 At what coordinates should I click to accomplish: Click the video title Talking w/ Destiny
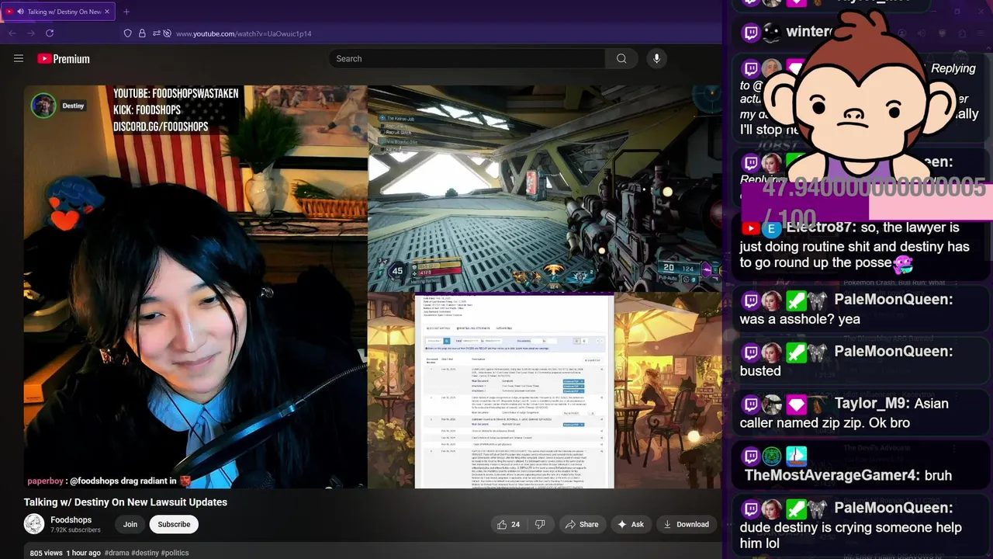click(126, 502)
